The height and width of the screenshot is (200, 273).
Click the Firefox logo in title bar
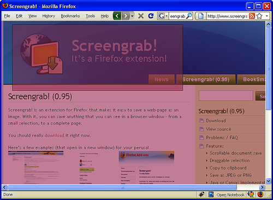[x=5, y=6]
